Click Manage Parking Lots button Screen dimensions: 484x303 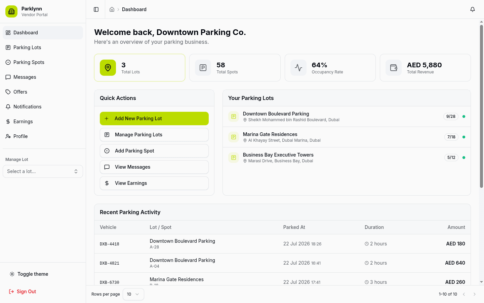pos(154,135)
